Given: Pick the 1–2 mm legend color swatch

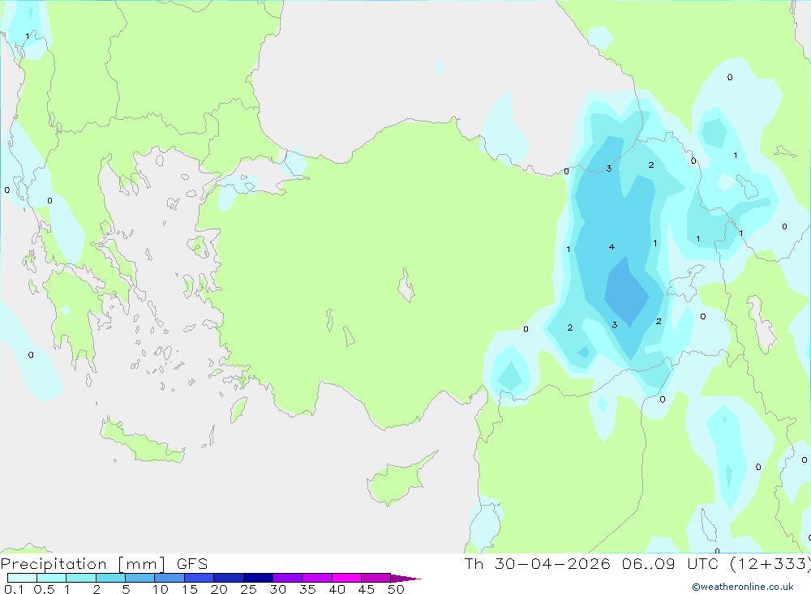Looking at the screenshot, I should click(x=80, y=578).
